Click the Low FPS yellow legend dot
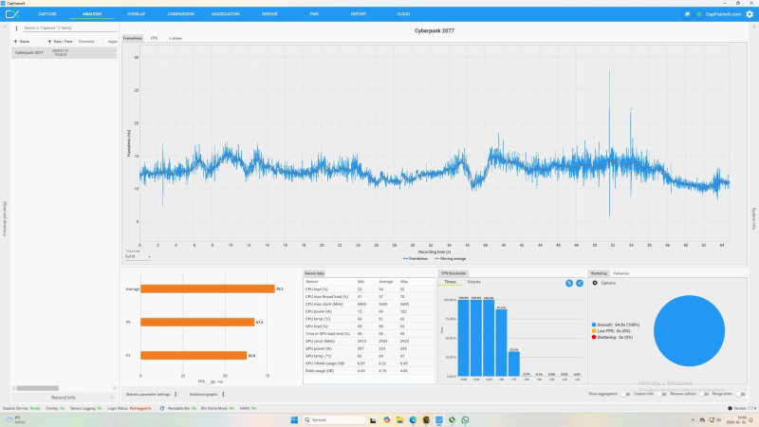Image resolution: width=759 pixels, height=427 pixels. 594,331
